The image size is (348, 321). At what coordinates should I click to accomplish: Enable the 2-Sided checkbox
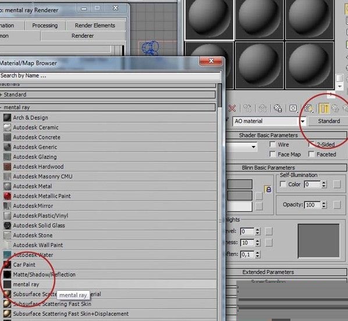coord(311,144)
